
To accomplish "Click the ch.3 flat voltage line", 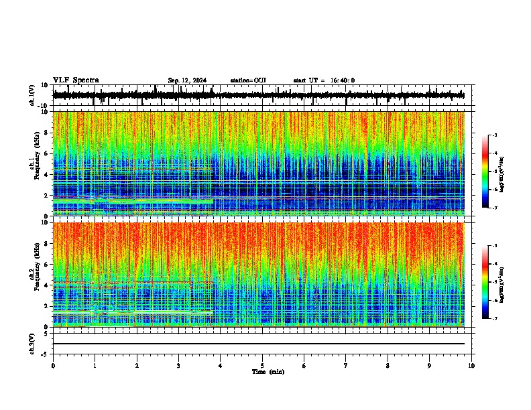I will (258, 344).
